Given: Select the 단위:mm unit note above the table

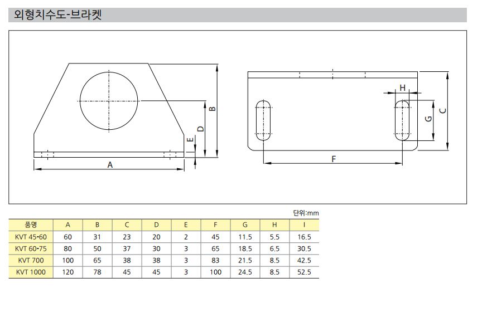Looking at the screenshot, I should click(x=306, y=213).
